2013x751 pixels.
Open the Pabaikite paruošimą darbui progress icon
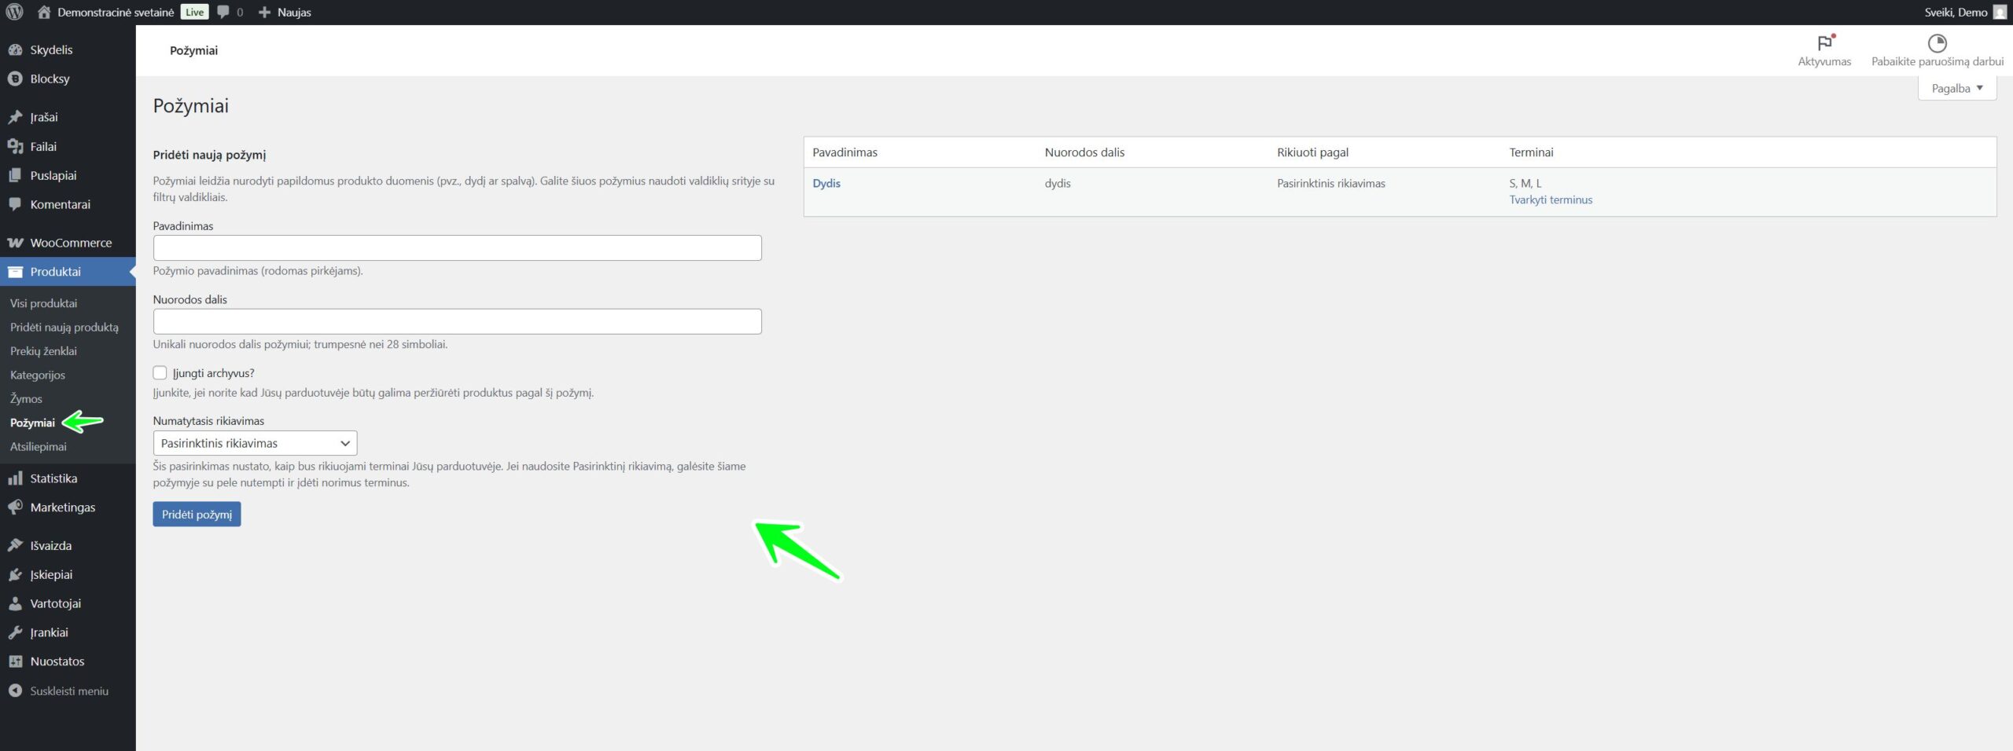click(1936, 43)
